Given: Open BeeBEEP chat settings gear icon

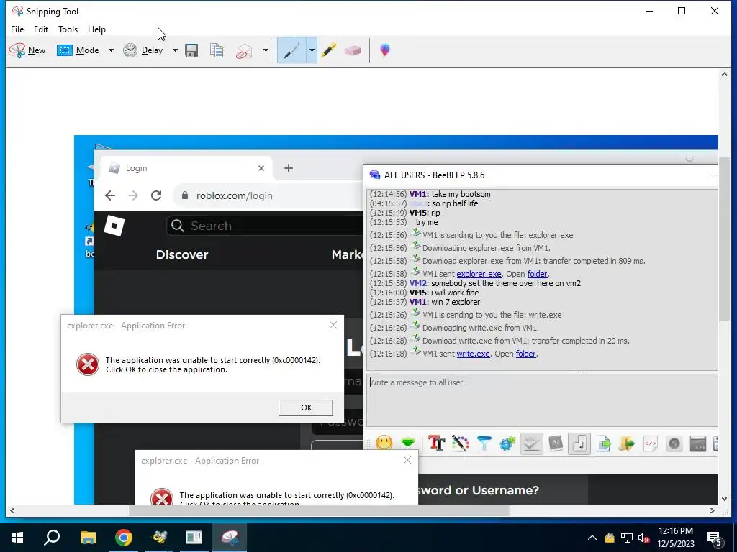Looking at the screenshot, I should 507,443.
